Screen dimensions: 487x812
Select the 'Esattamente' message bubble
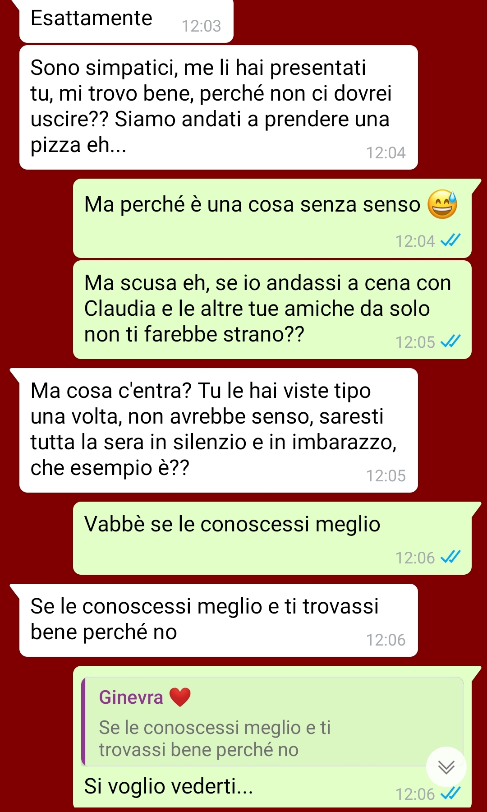click(x=126, y=20)
